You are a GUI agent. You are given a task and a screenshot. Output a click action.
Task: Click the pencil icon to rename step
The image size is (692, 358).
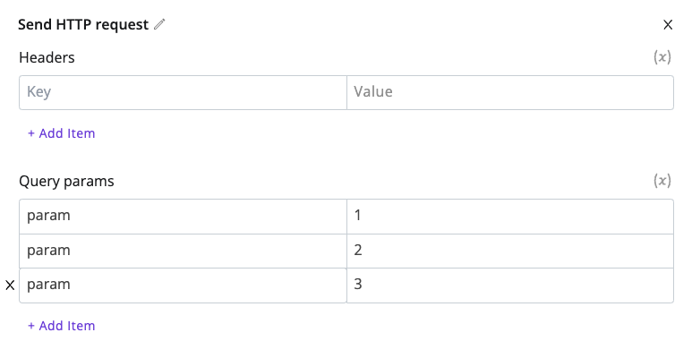coord(159,24)
